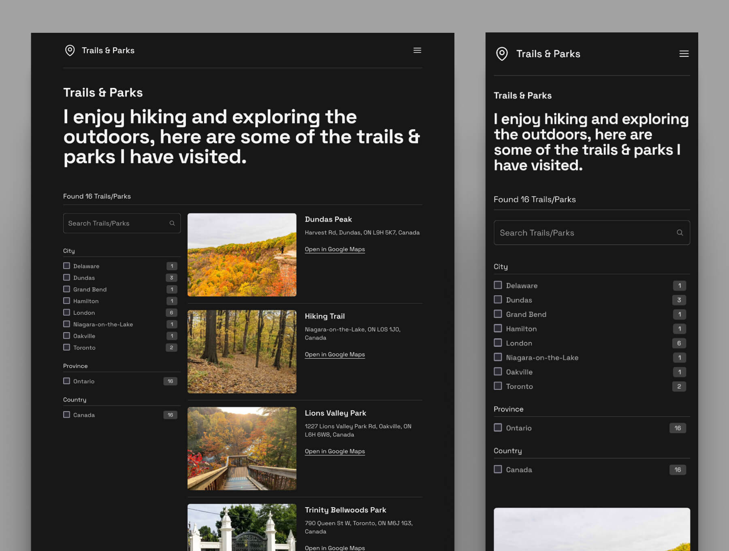The width and height of the screenshot is (729, 551).
Task: Check Toronto in the City filter list
Action: pyautogui.click(x=66, y=347)
